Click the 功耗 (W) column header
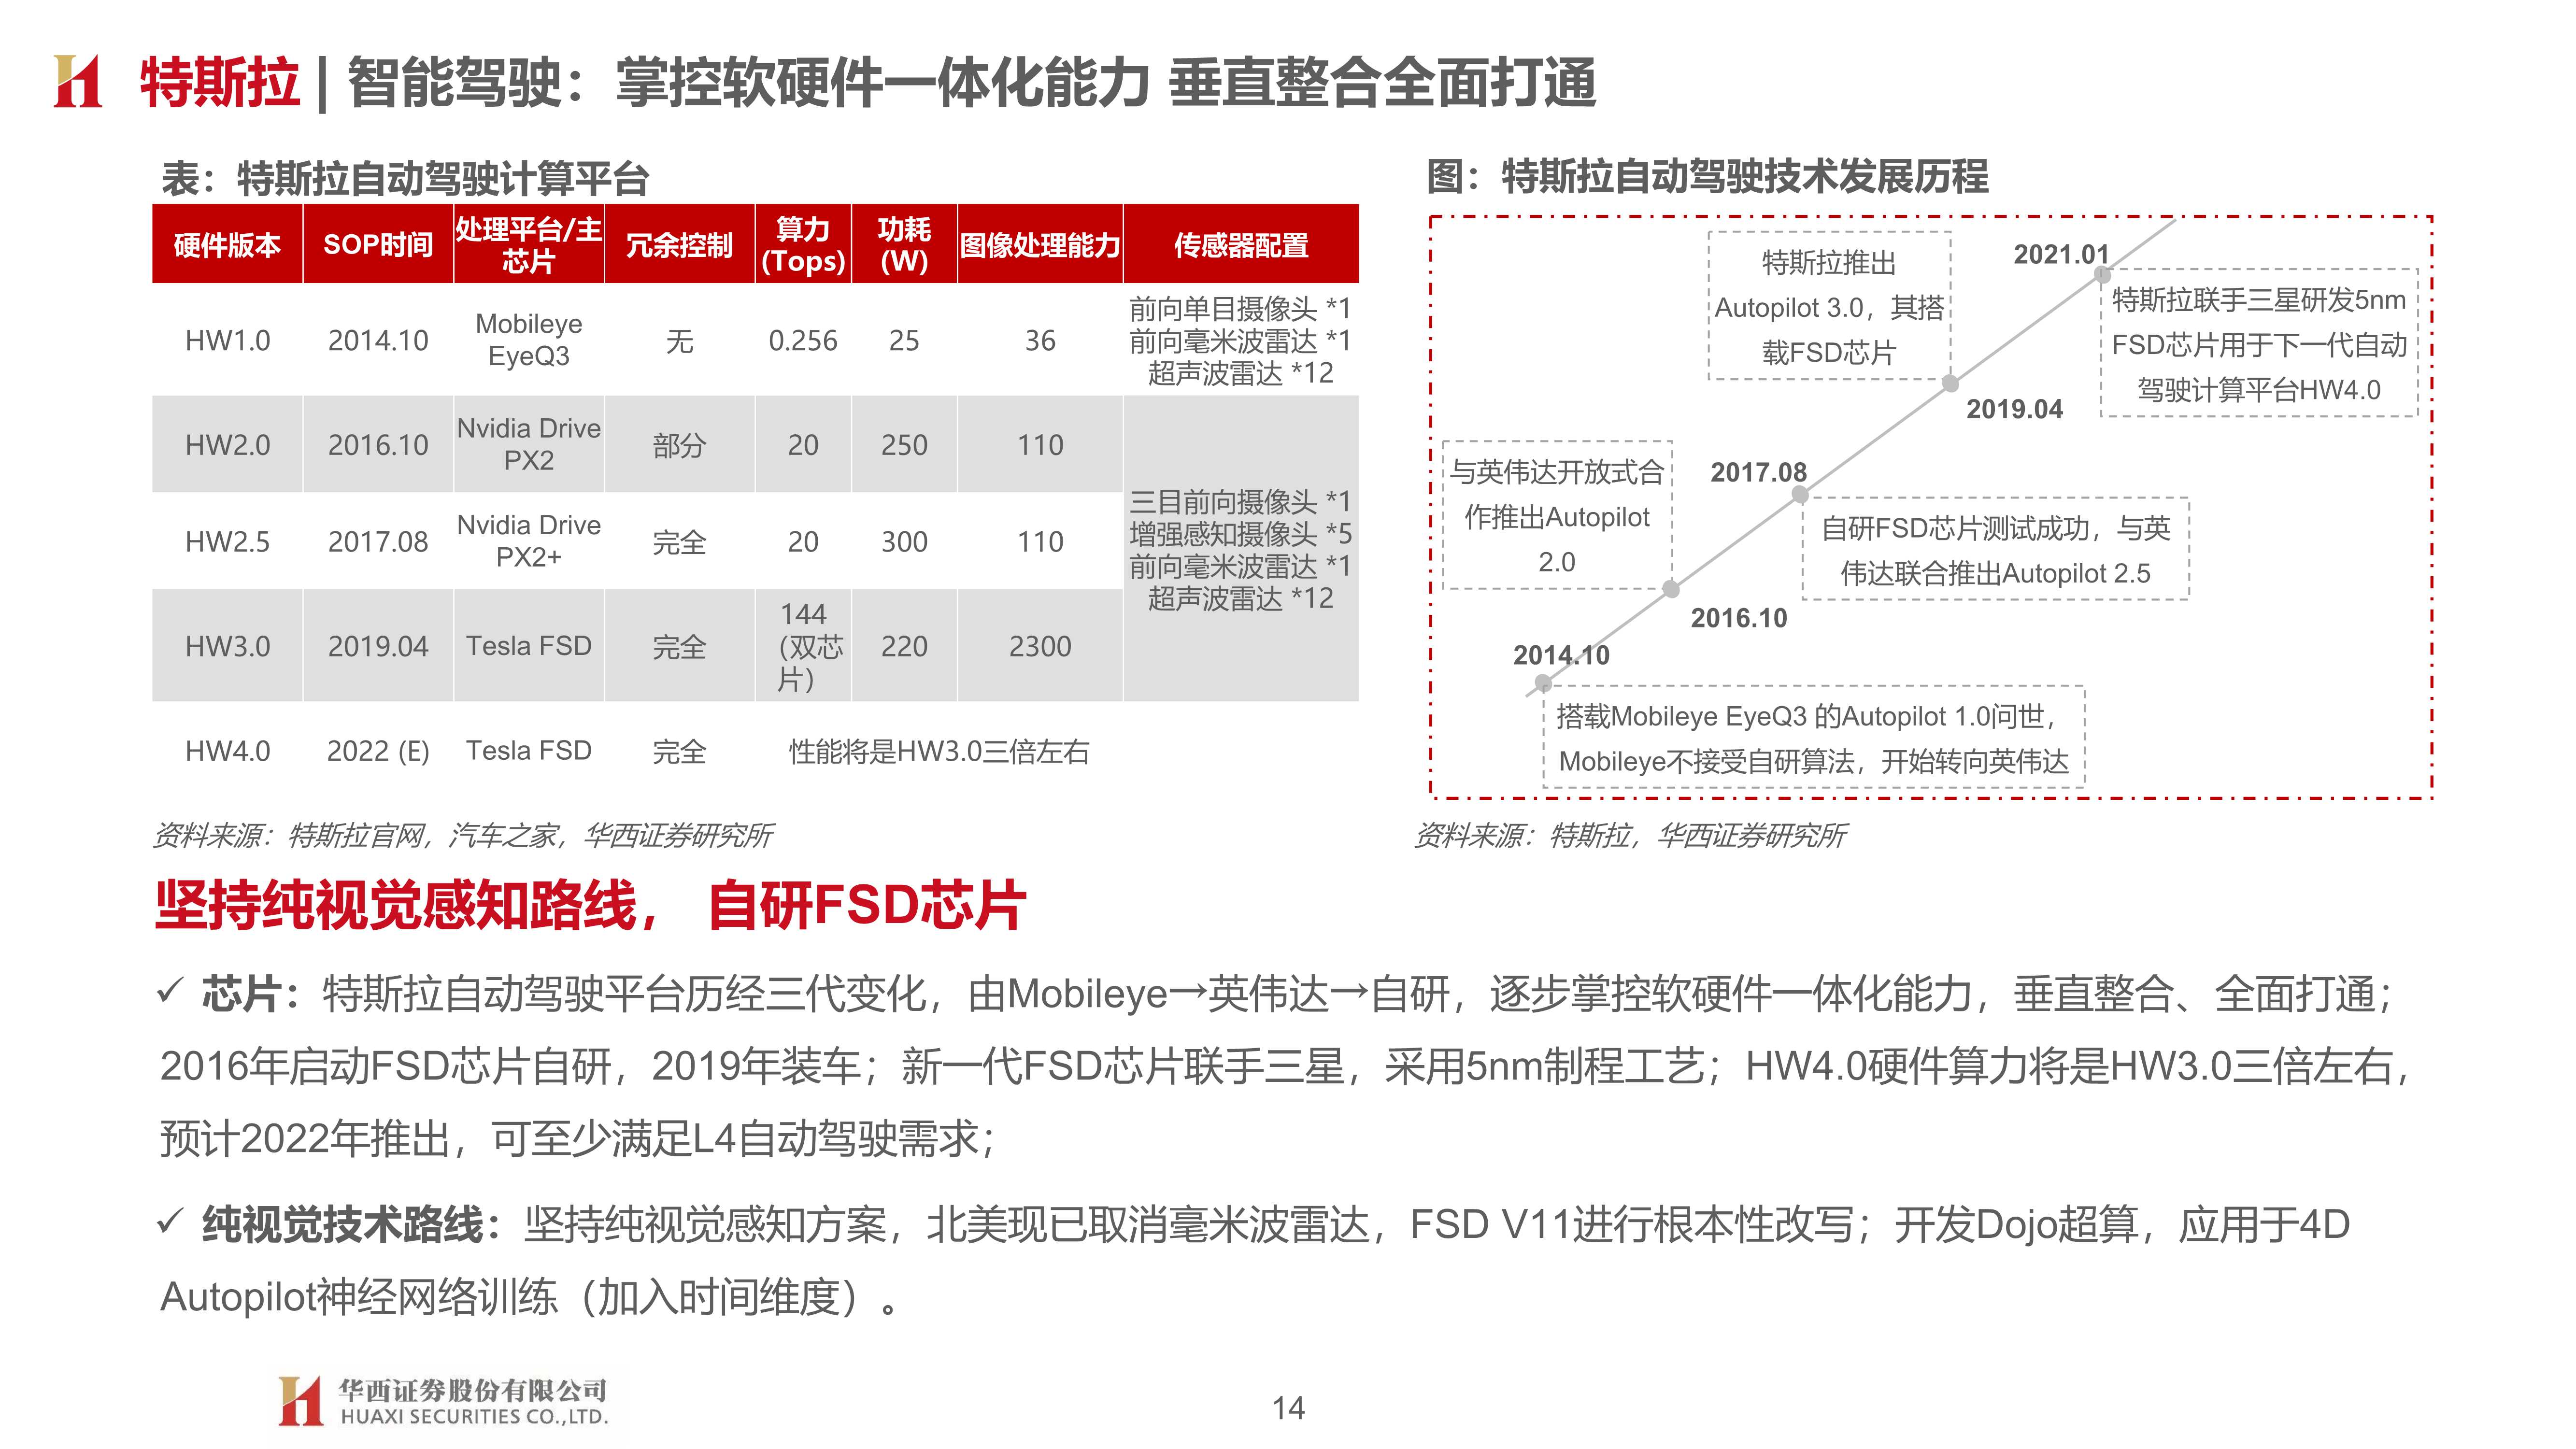Screen dimensions: 2576x1449 click(904, 244)
